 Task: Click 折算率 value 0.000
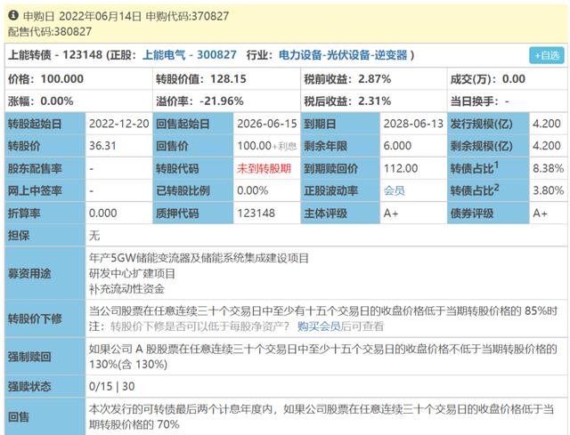point(103,213)
